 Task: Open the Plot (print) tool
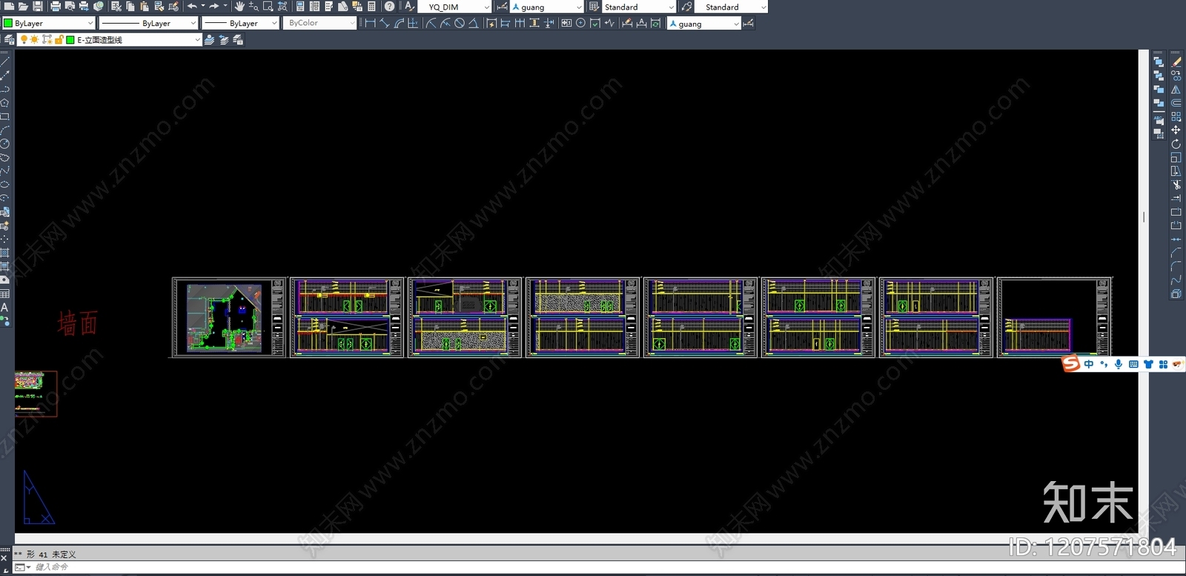[56, 6]
